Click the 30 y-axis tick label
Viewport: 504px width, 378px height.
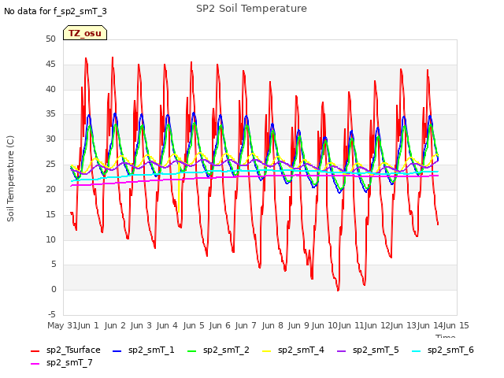click(x=50, y=139)
